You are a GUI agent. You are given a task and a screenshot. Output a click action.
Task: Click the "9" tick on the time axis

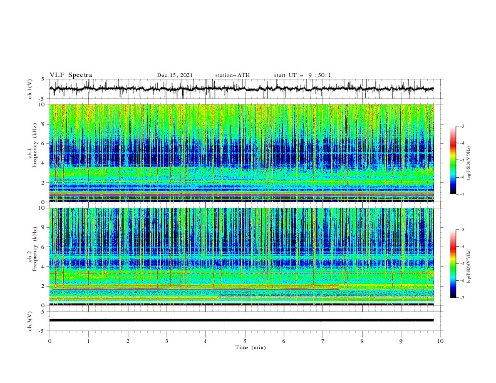click(401, 341)
